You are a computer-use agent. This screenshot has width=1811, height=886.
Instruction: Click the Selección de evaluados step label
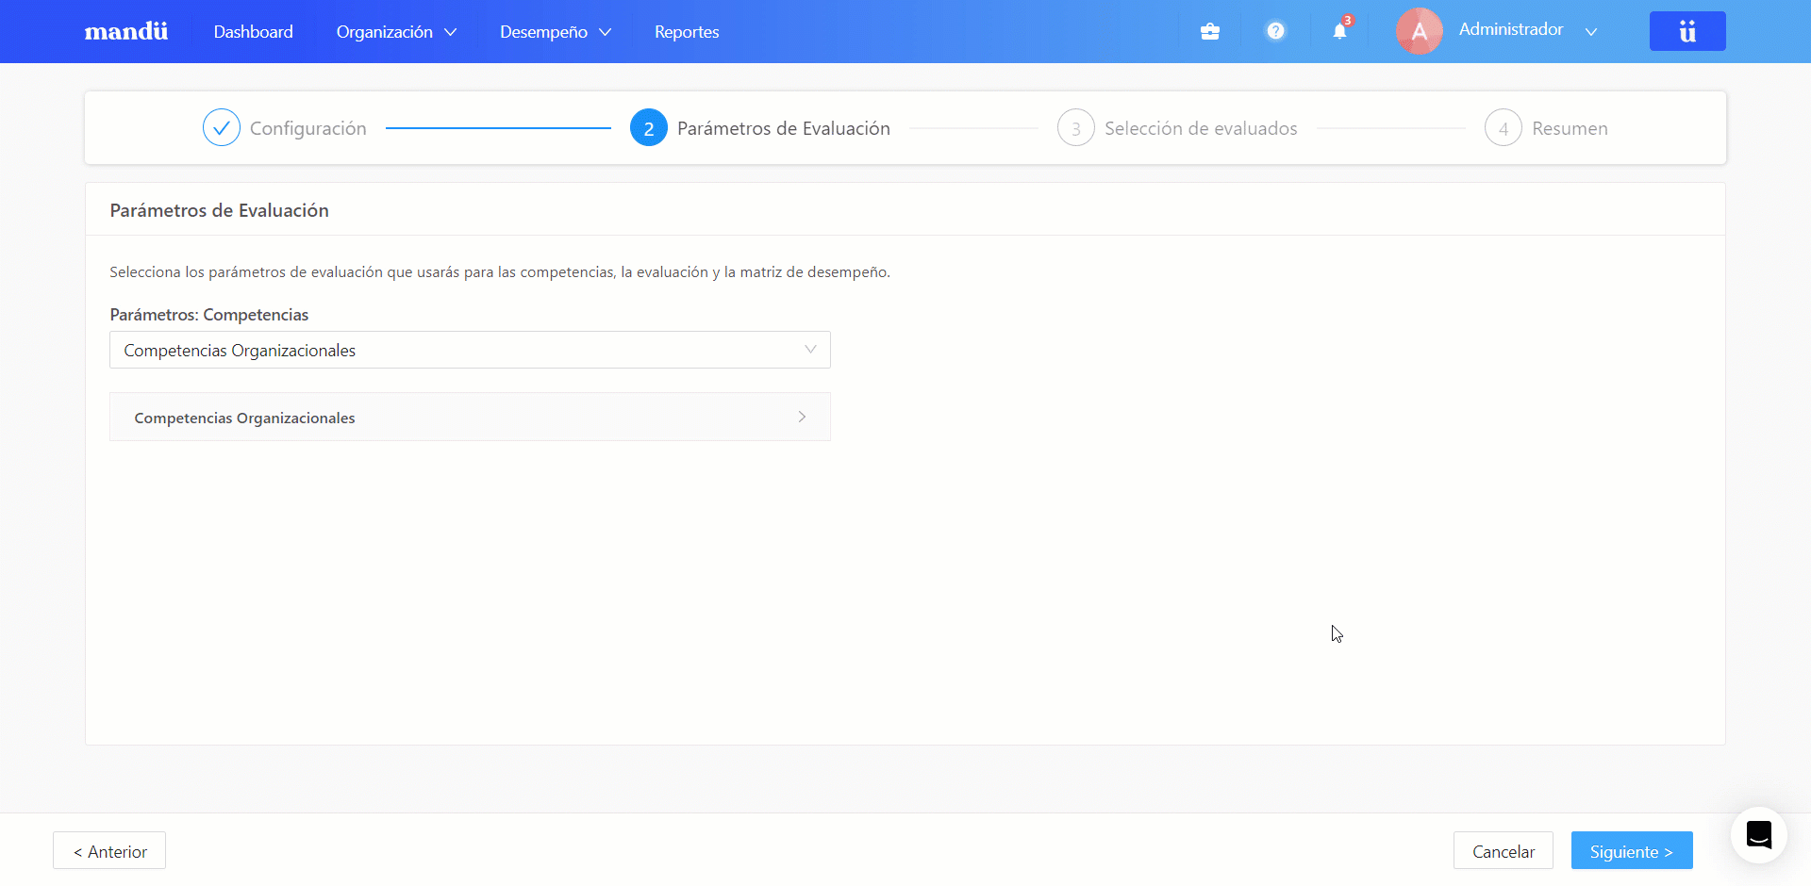coord(1201,128)
